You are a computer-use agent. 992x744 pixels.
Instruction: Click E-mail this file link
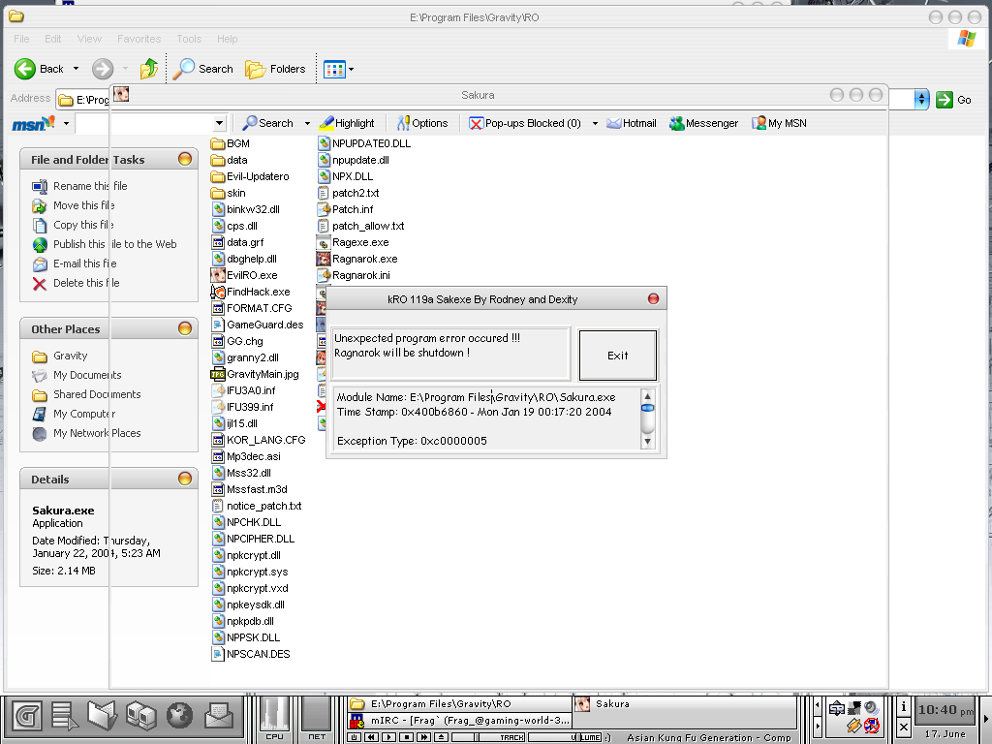coord(85,263)
